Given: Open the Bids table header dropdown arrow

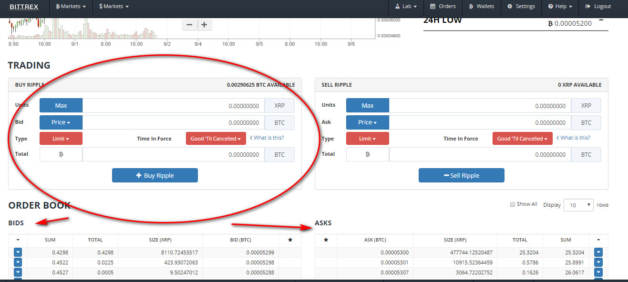Looking at the screenshot, I should tap(18, 240).
